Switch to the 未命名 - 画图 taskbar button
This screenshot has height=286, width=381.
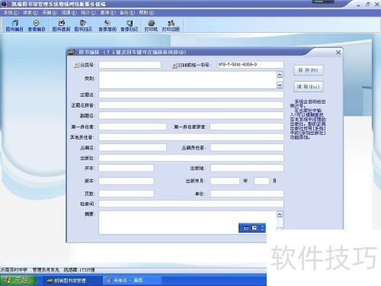pyautogui.click(x=132, y=281)
